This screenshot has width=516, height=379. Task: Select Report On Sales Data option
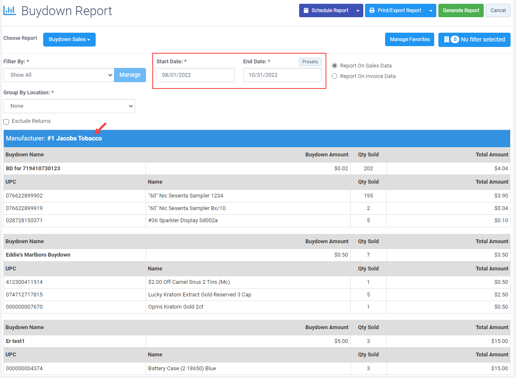point(334,66)
